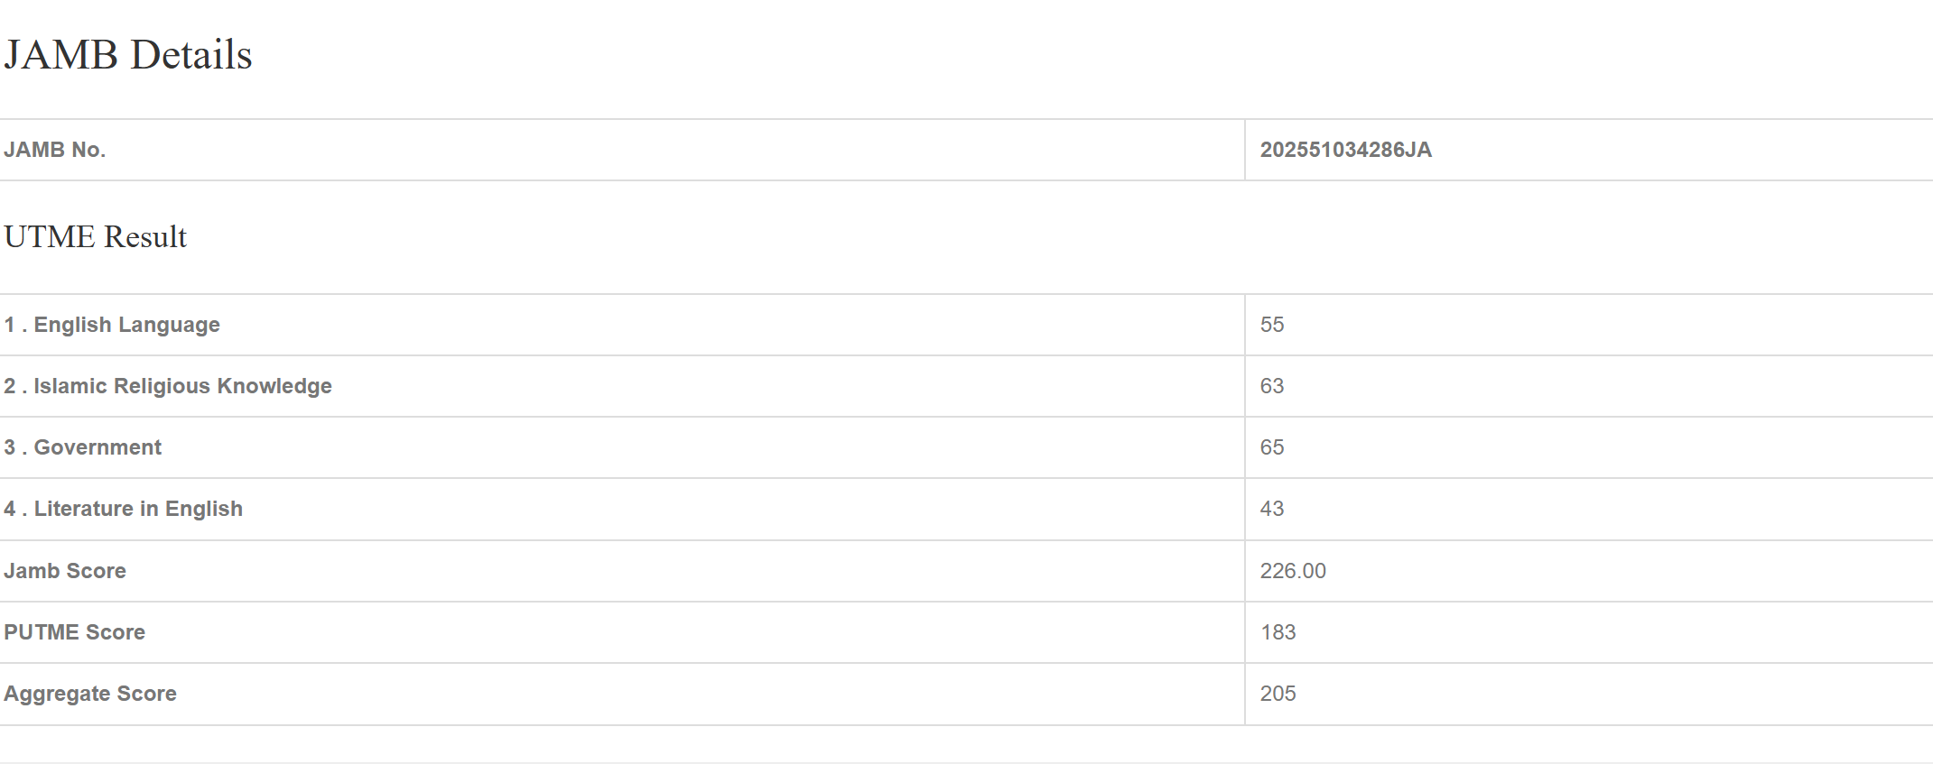Select the JAMB number 202551034286JA
This screenshot has height=773, width=1933.
tap(1345, 150)
